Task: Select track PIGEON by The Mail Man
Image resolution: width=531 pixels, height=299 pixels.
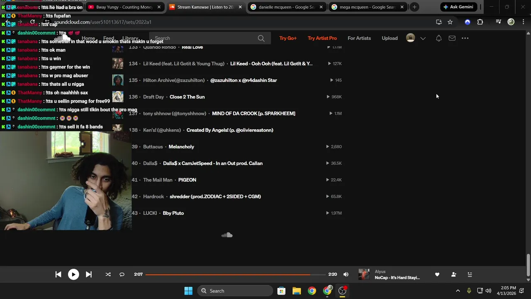Action: 187,180
